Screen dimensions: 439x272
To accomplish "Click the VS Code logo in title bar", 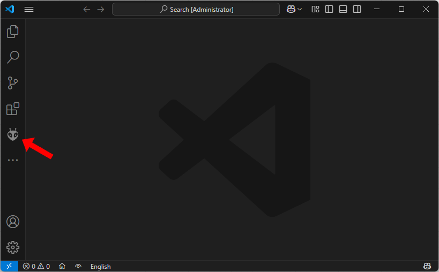I will tap(10, 9).
